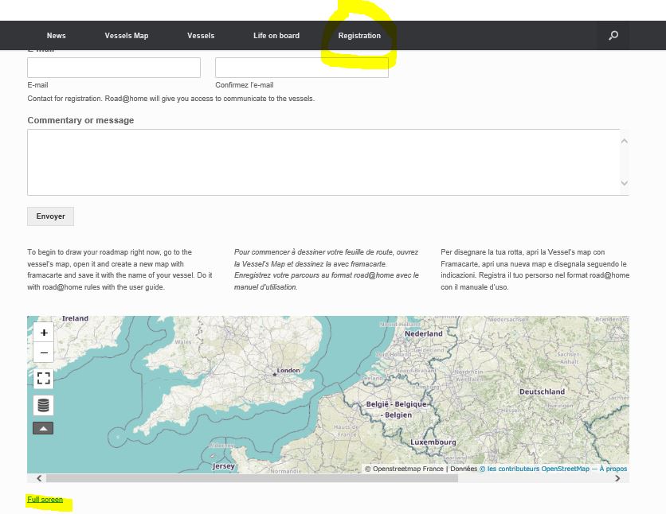Toggle map fullscreen mode icon
The image size is (666, 514).
(44, 379)
